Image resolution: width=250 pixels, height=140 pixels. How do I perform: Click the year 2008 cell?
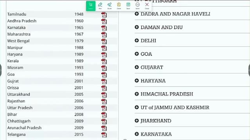click(x=79, y=114)
